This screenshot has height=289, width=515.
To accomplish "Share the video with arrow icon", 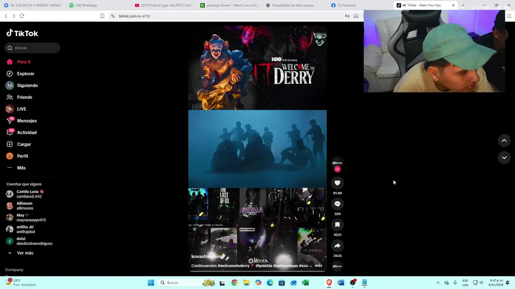I will 337,246.
